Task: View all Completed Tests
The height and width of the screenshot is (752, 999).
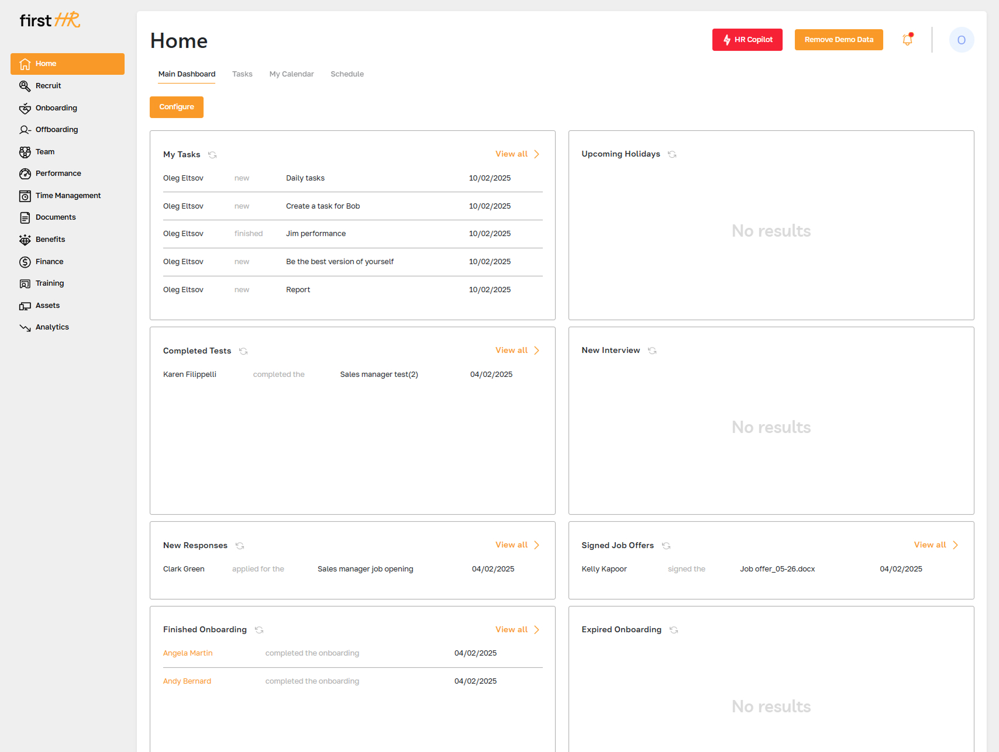Action: (511, 351)
